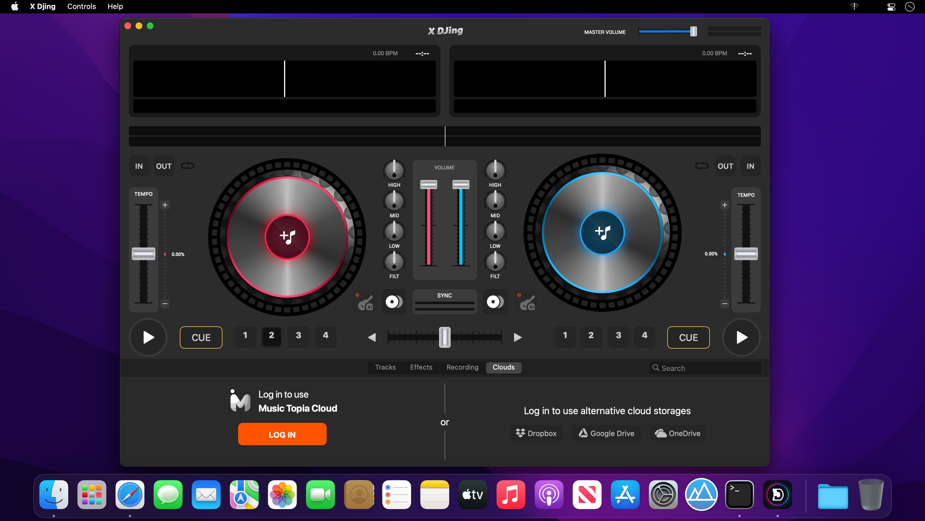
Task: Click the right channel volume fader
Action: coord(461,185)
